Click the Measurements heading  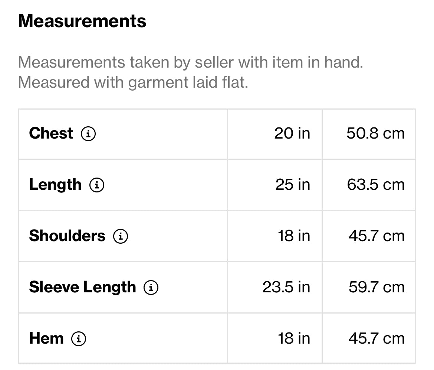pos(82,21)
